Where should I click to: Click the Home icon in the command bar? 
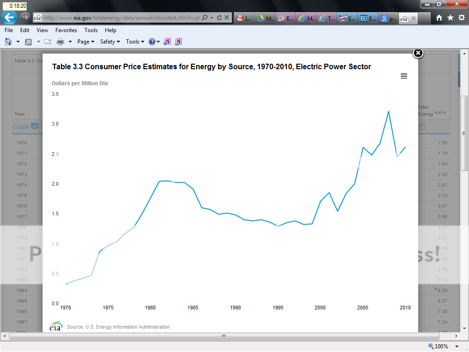(8, 42)
